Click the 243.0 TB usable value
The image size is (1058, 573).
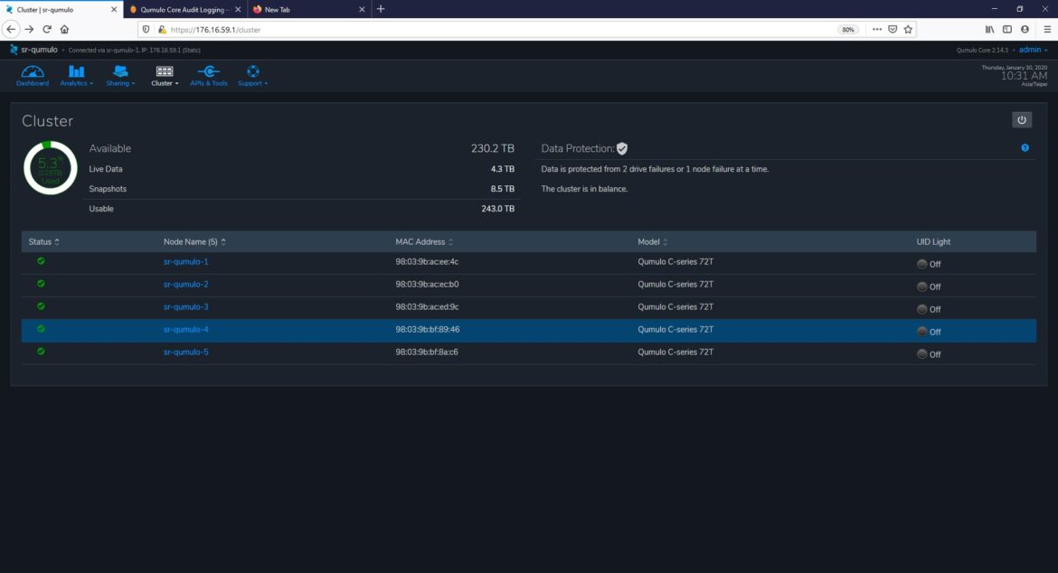coord(498,209)
